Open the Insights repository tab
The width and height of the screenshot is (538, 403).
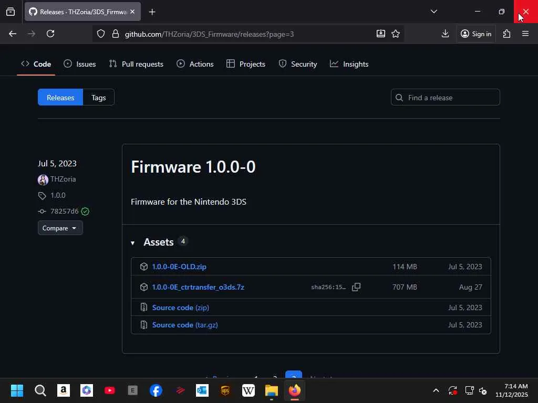[349, 64]
